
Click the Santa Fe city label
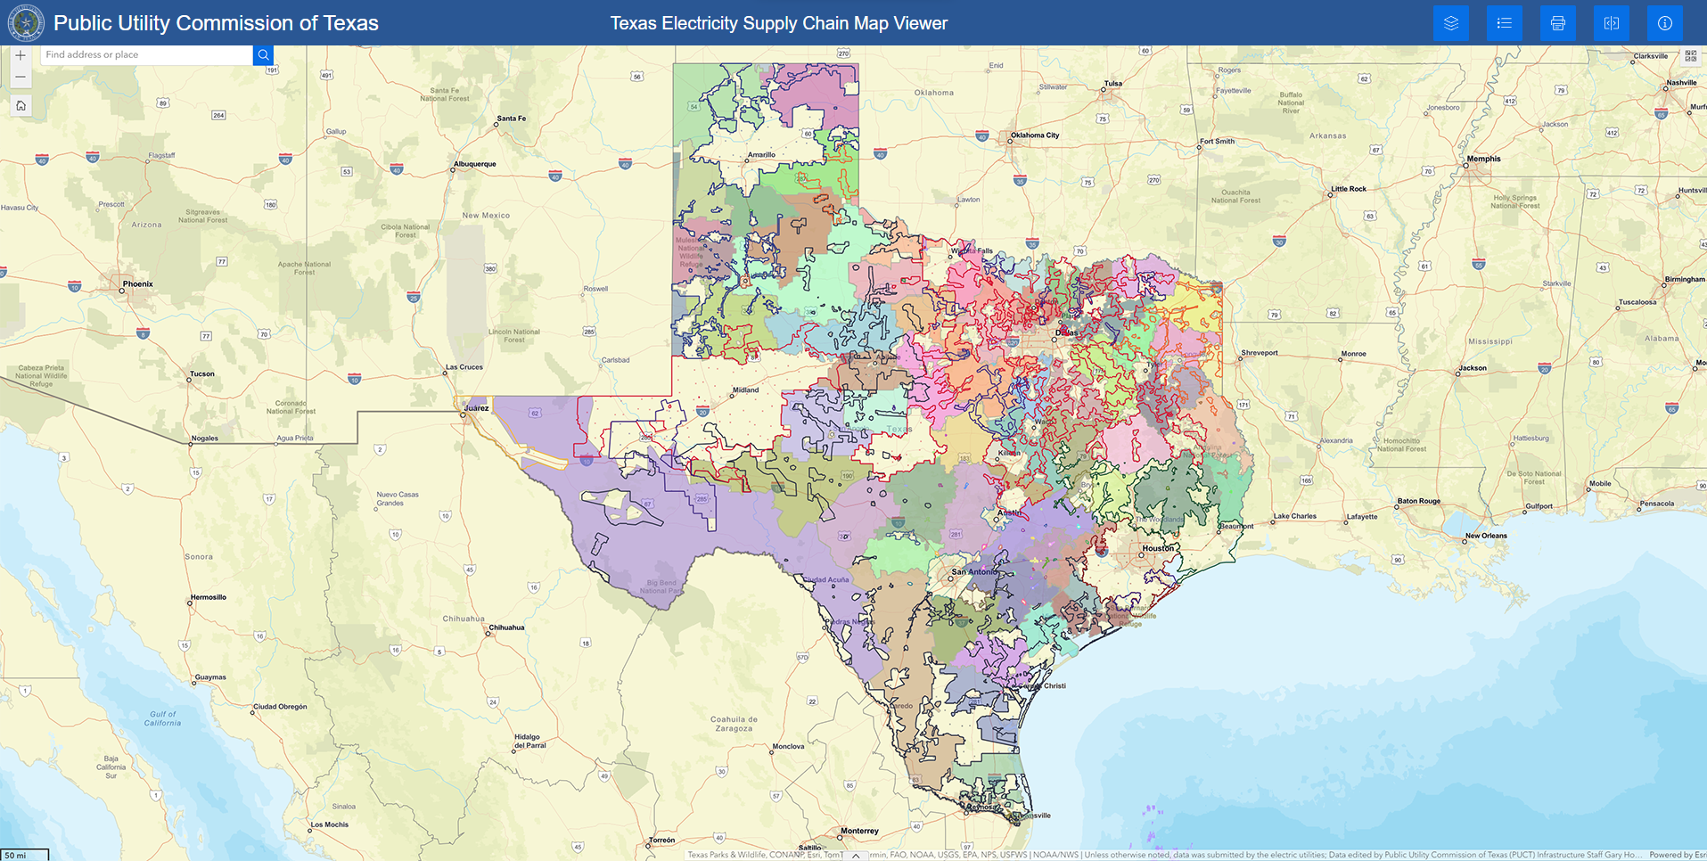coord(512,119)
